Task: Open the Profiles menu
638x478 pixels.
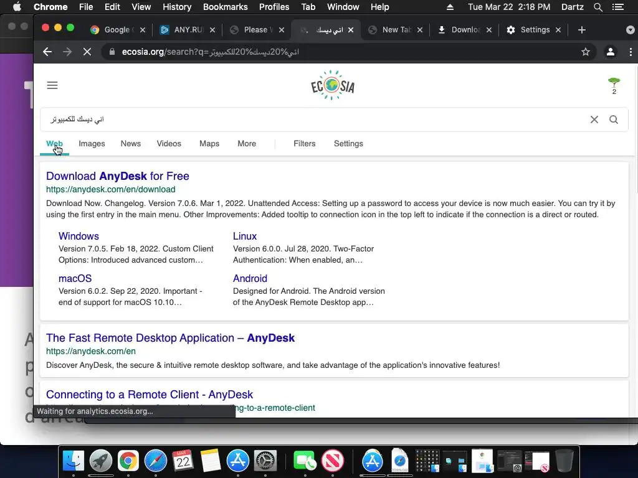Action: (274, 7)
